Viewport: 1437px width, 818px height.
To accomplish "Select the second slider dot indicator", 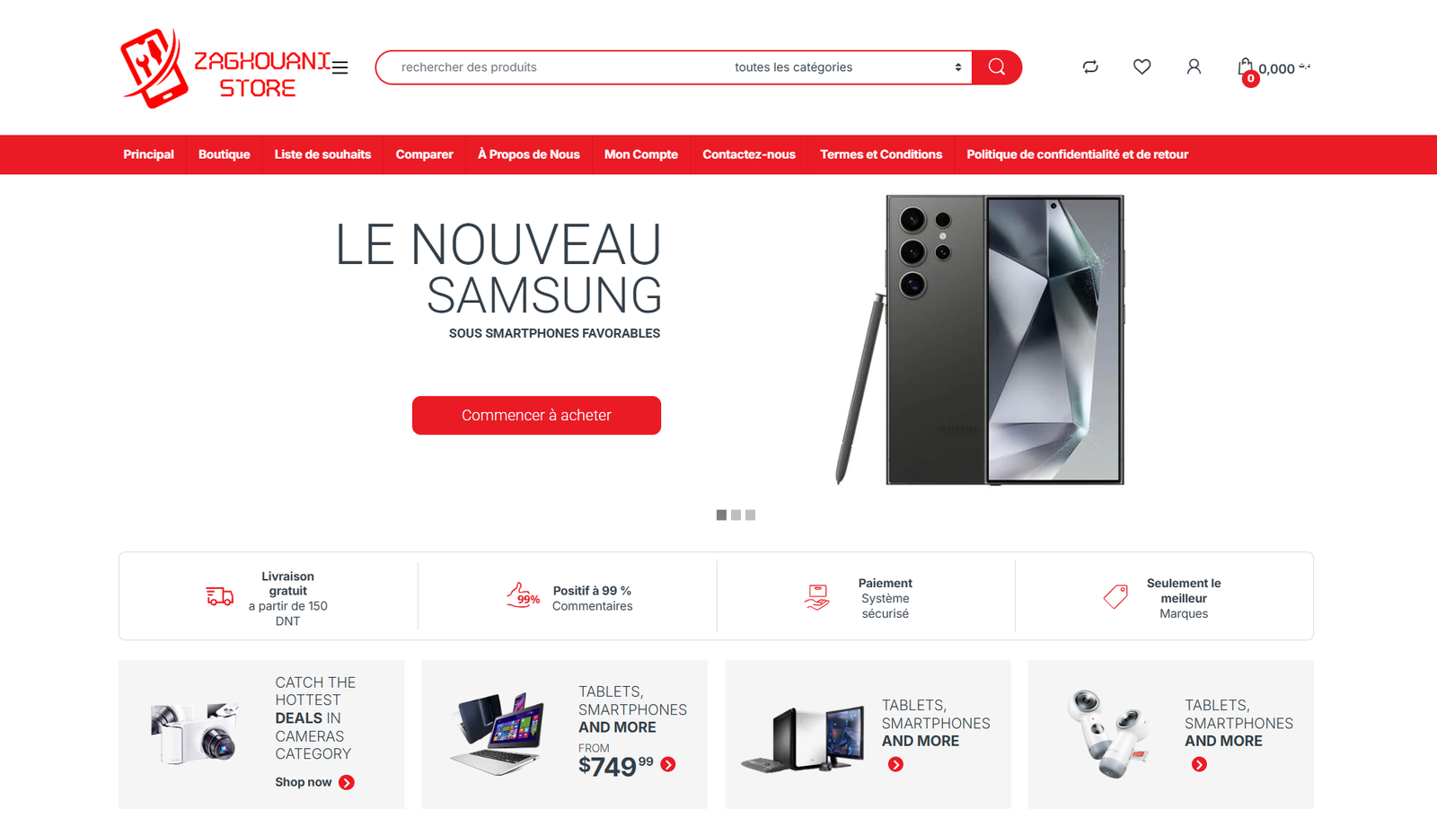I will [736, 515].
